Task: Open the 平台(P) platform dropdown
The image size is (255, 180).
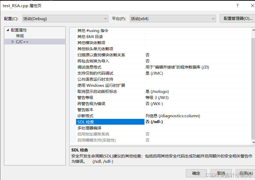Action: click(213, 19)
